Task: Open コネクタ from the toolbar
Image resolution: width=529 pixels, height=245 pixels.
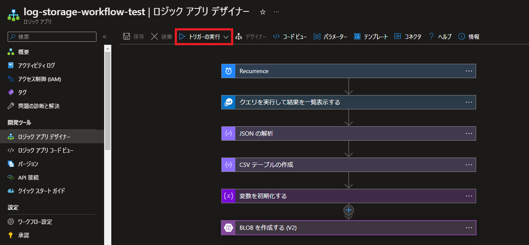Action: coord(408,37)
